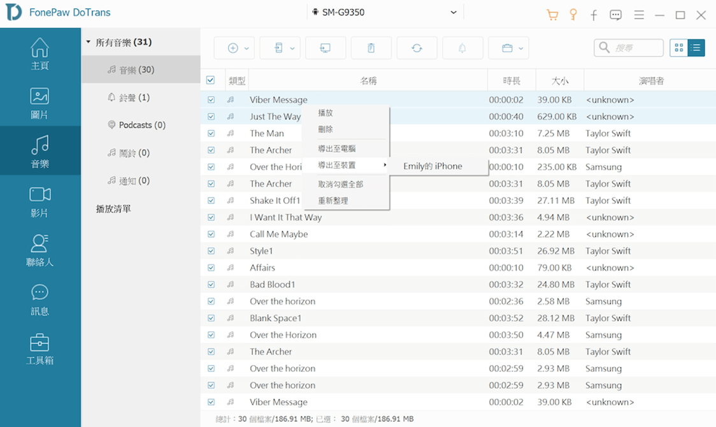Go to the 圖片 photos section

[39, 103]
